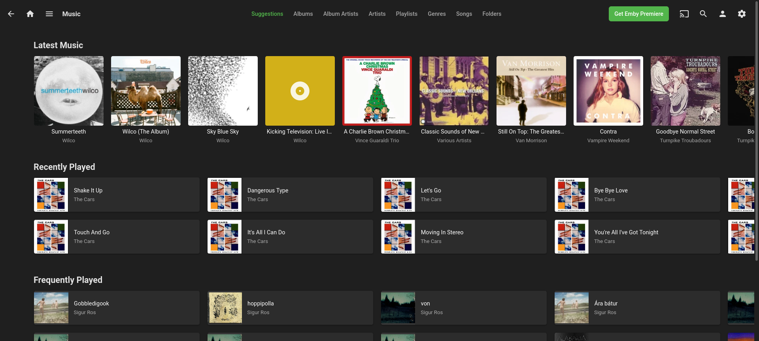Click the hoppipolla cover art thumbnail
This screenshot has height=341, width=759.
225,308
